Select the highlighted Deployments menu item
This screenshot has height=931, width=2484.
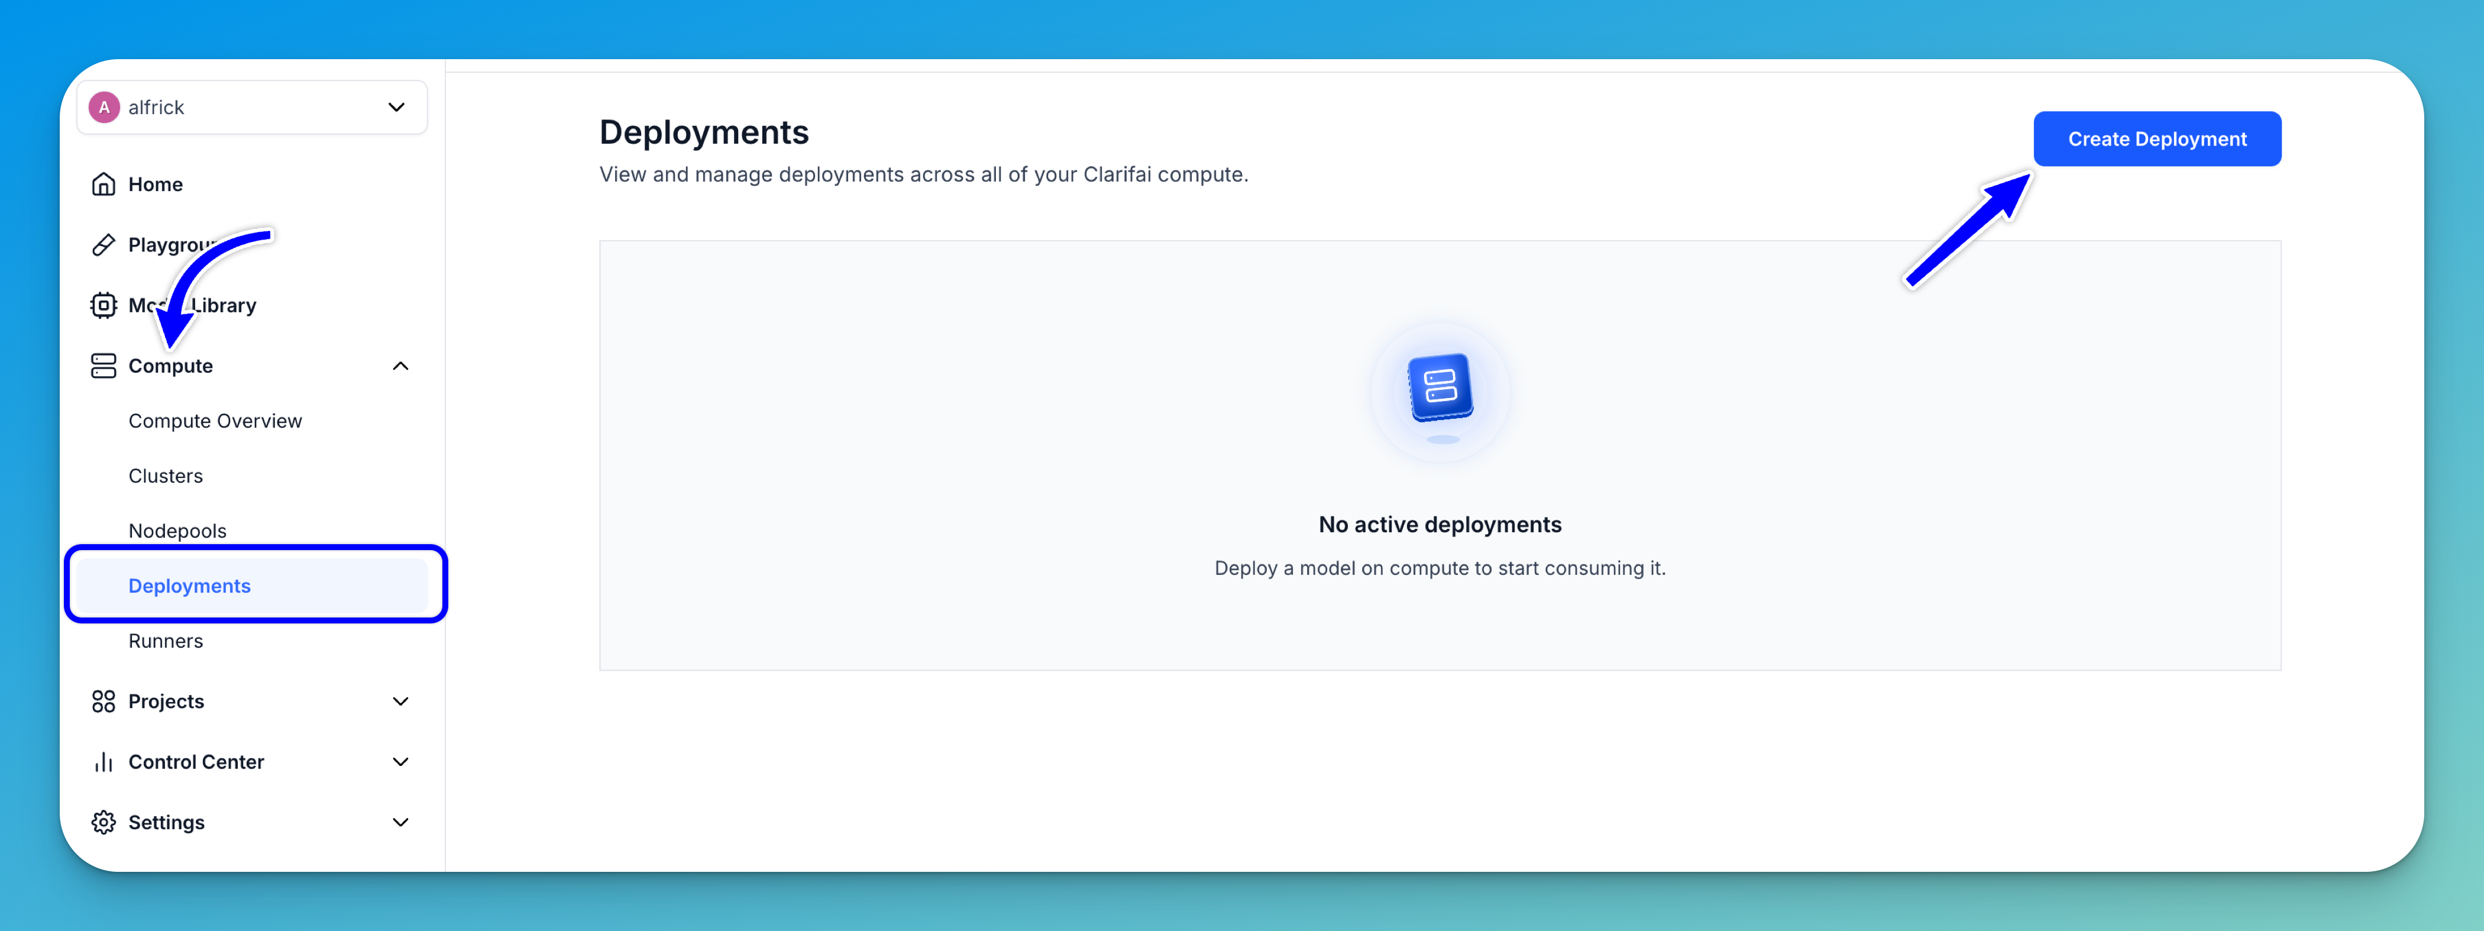pyautogui.click(x=190, y=586)
